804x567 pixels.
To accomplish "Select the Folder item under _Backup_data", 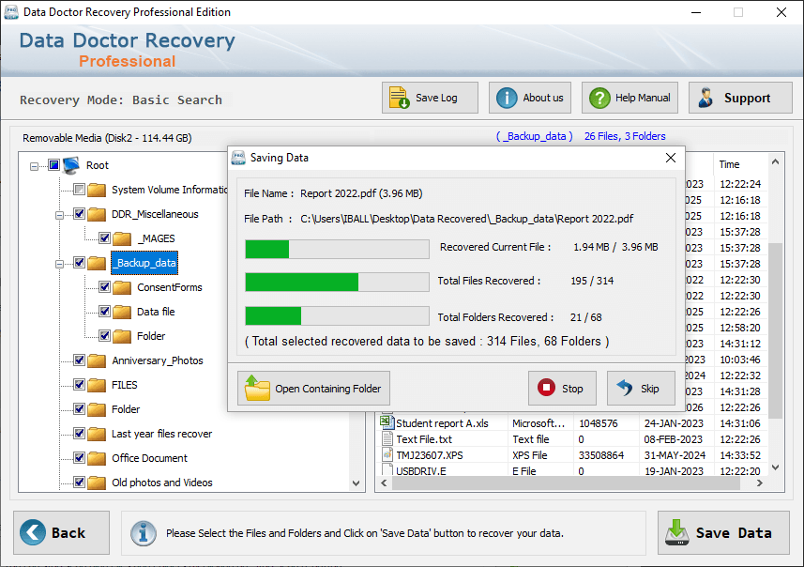I will pyautogui.click(x=151, y=336).
